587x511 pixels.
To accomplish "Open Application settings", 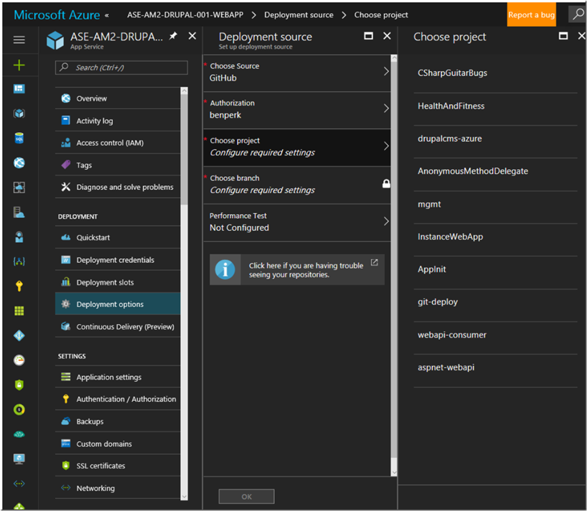I will [118, 377].
